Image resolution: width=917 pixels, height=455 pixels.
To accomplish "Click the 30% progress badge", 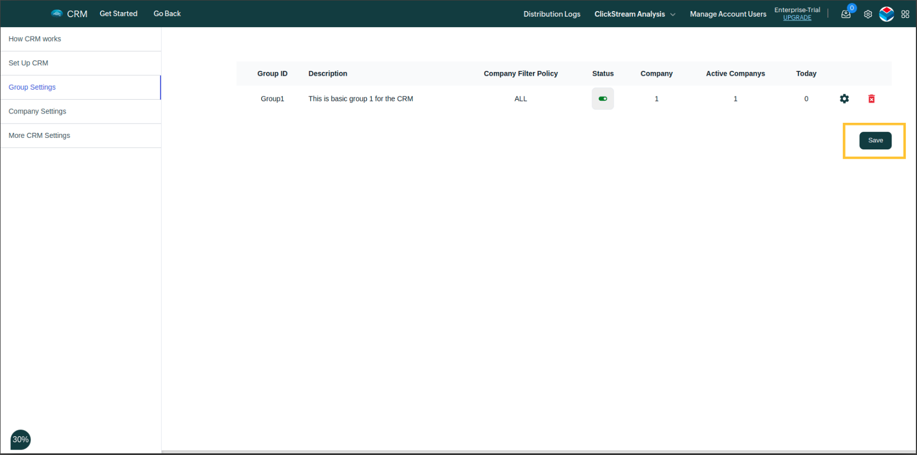I will click(x=20, y=440).
